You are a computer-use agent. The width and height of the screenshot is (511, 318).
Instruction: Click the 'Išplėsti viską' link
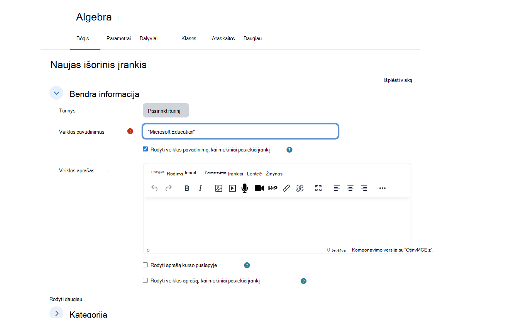[398, 80]
